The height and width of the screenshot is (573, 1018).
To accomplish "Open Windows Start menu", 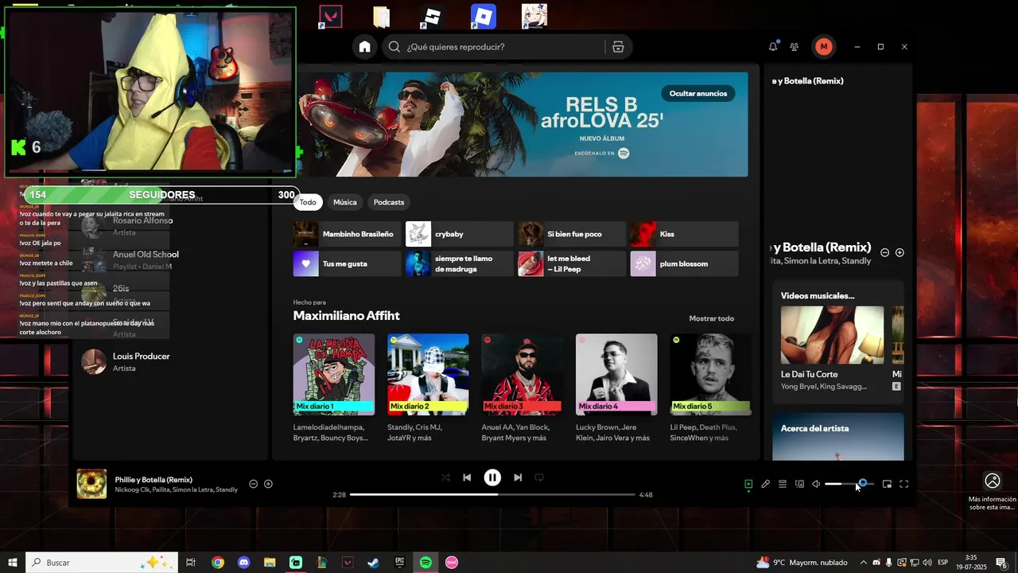I will 13,563.
